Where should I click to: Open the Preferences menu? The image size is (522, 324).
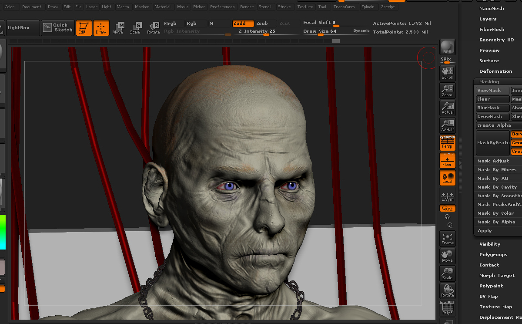(x=222, y=7)
